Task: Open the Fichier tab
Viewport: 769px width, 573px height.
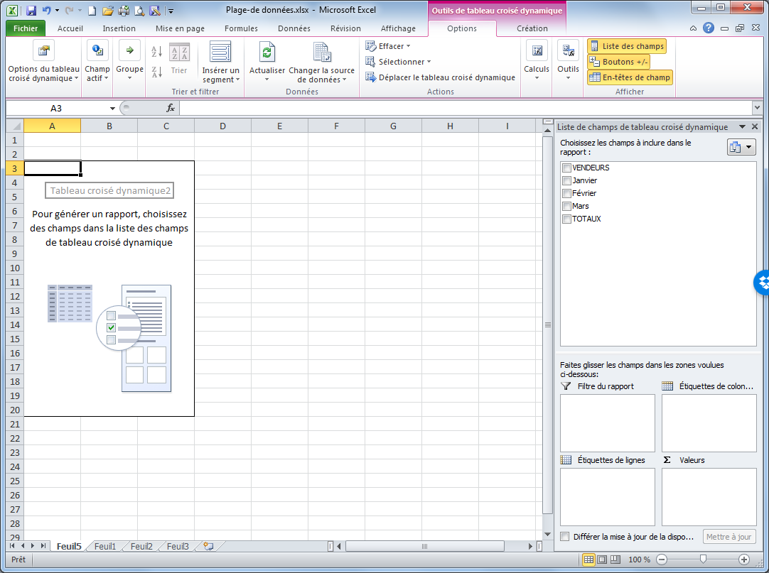Action: coord(26,28)
